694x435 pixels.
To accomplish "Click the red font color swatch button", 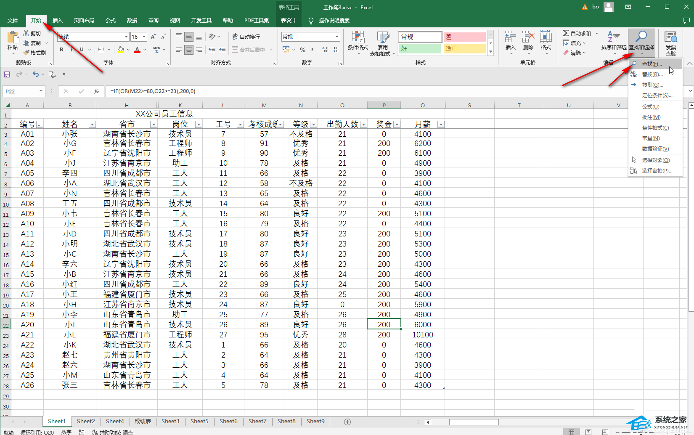I will click(x=137, y=50).
